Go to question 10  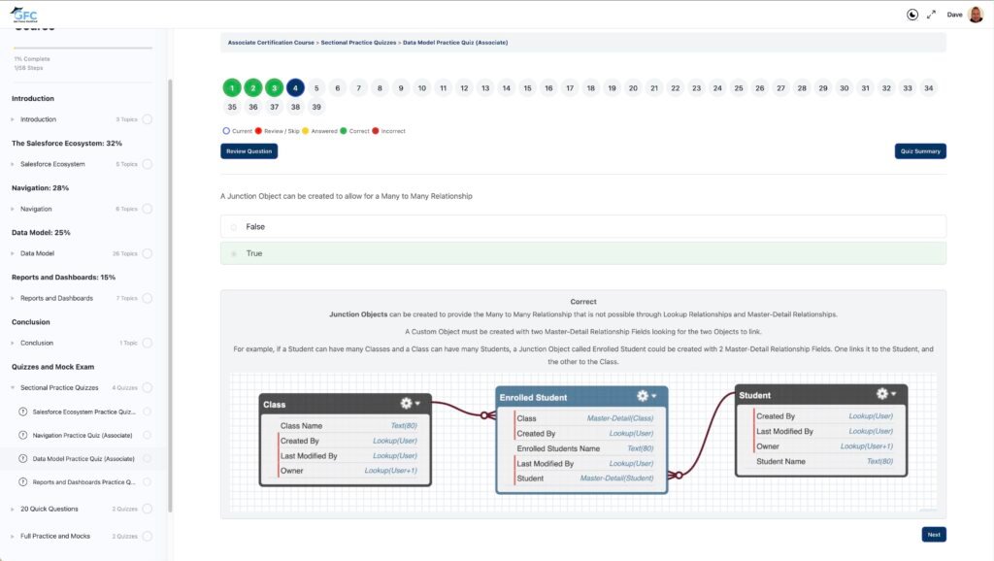pos(421,88)
